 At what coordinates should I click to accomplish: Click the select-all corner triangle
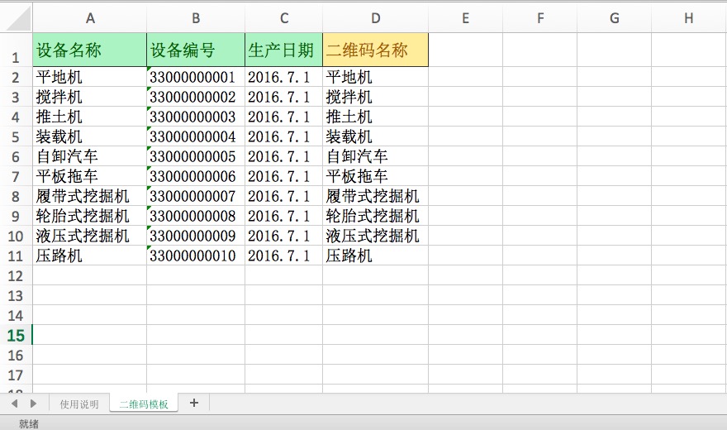[x=16, y=17]
